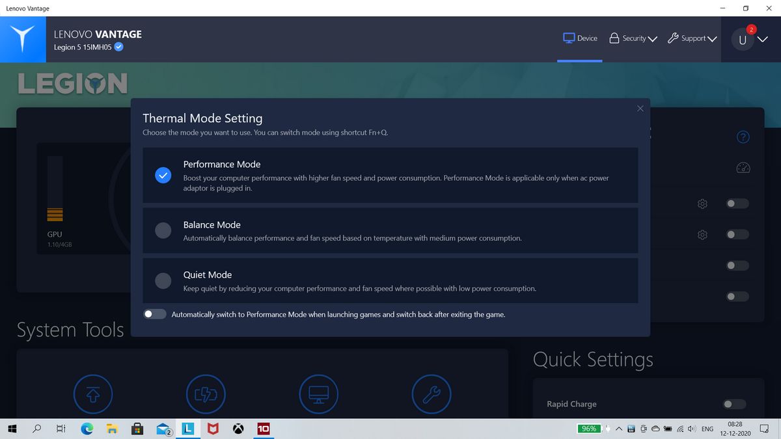Toggle the Rapid Charge switch

734,404
